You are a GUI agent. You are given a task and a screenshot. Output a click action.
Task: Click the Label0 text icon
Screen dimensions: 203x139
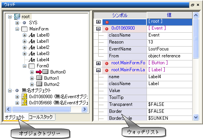coord(32,35)
